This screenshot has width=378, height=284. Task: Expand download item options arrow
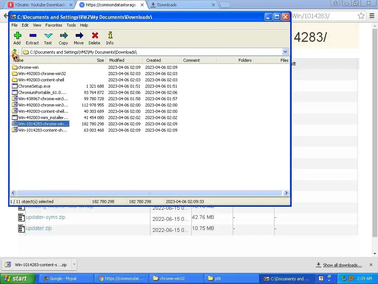coord(74,264)
